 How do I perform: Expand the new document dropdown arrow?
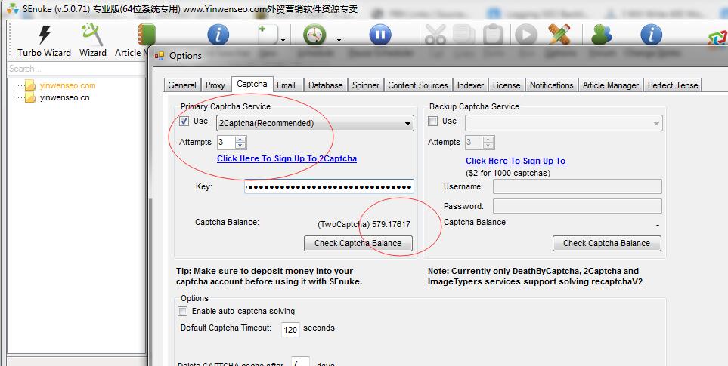point(283,40)
